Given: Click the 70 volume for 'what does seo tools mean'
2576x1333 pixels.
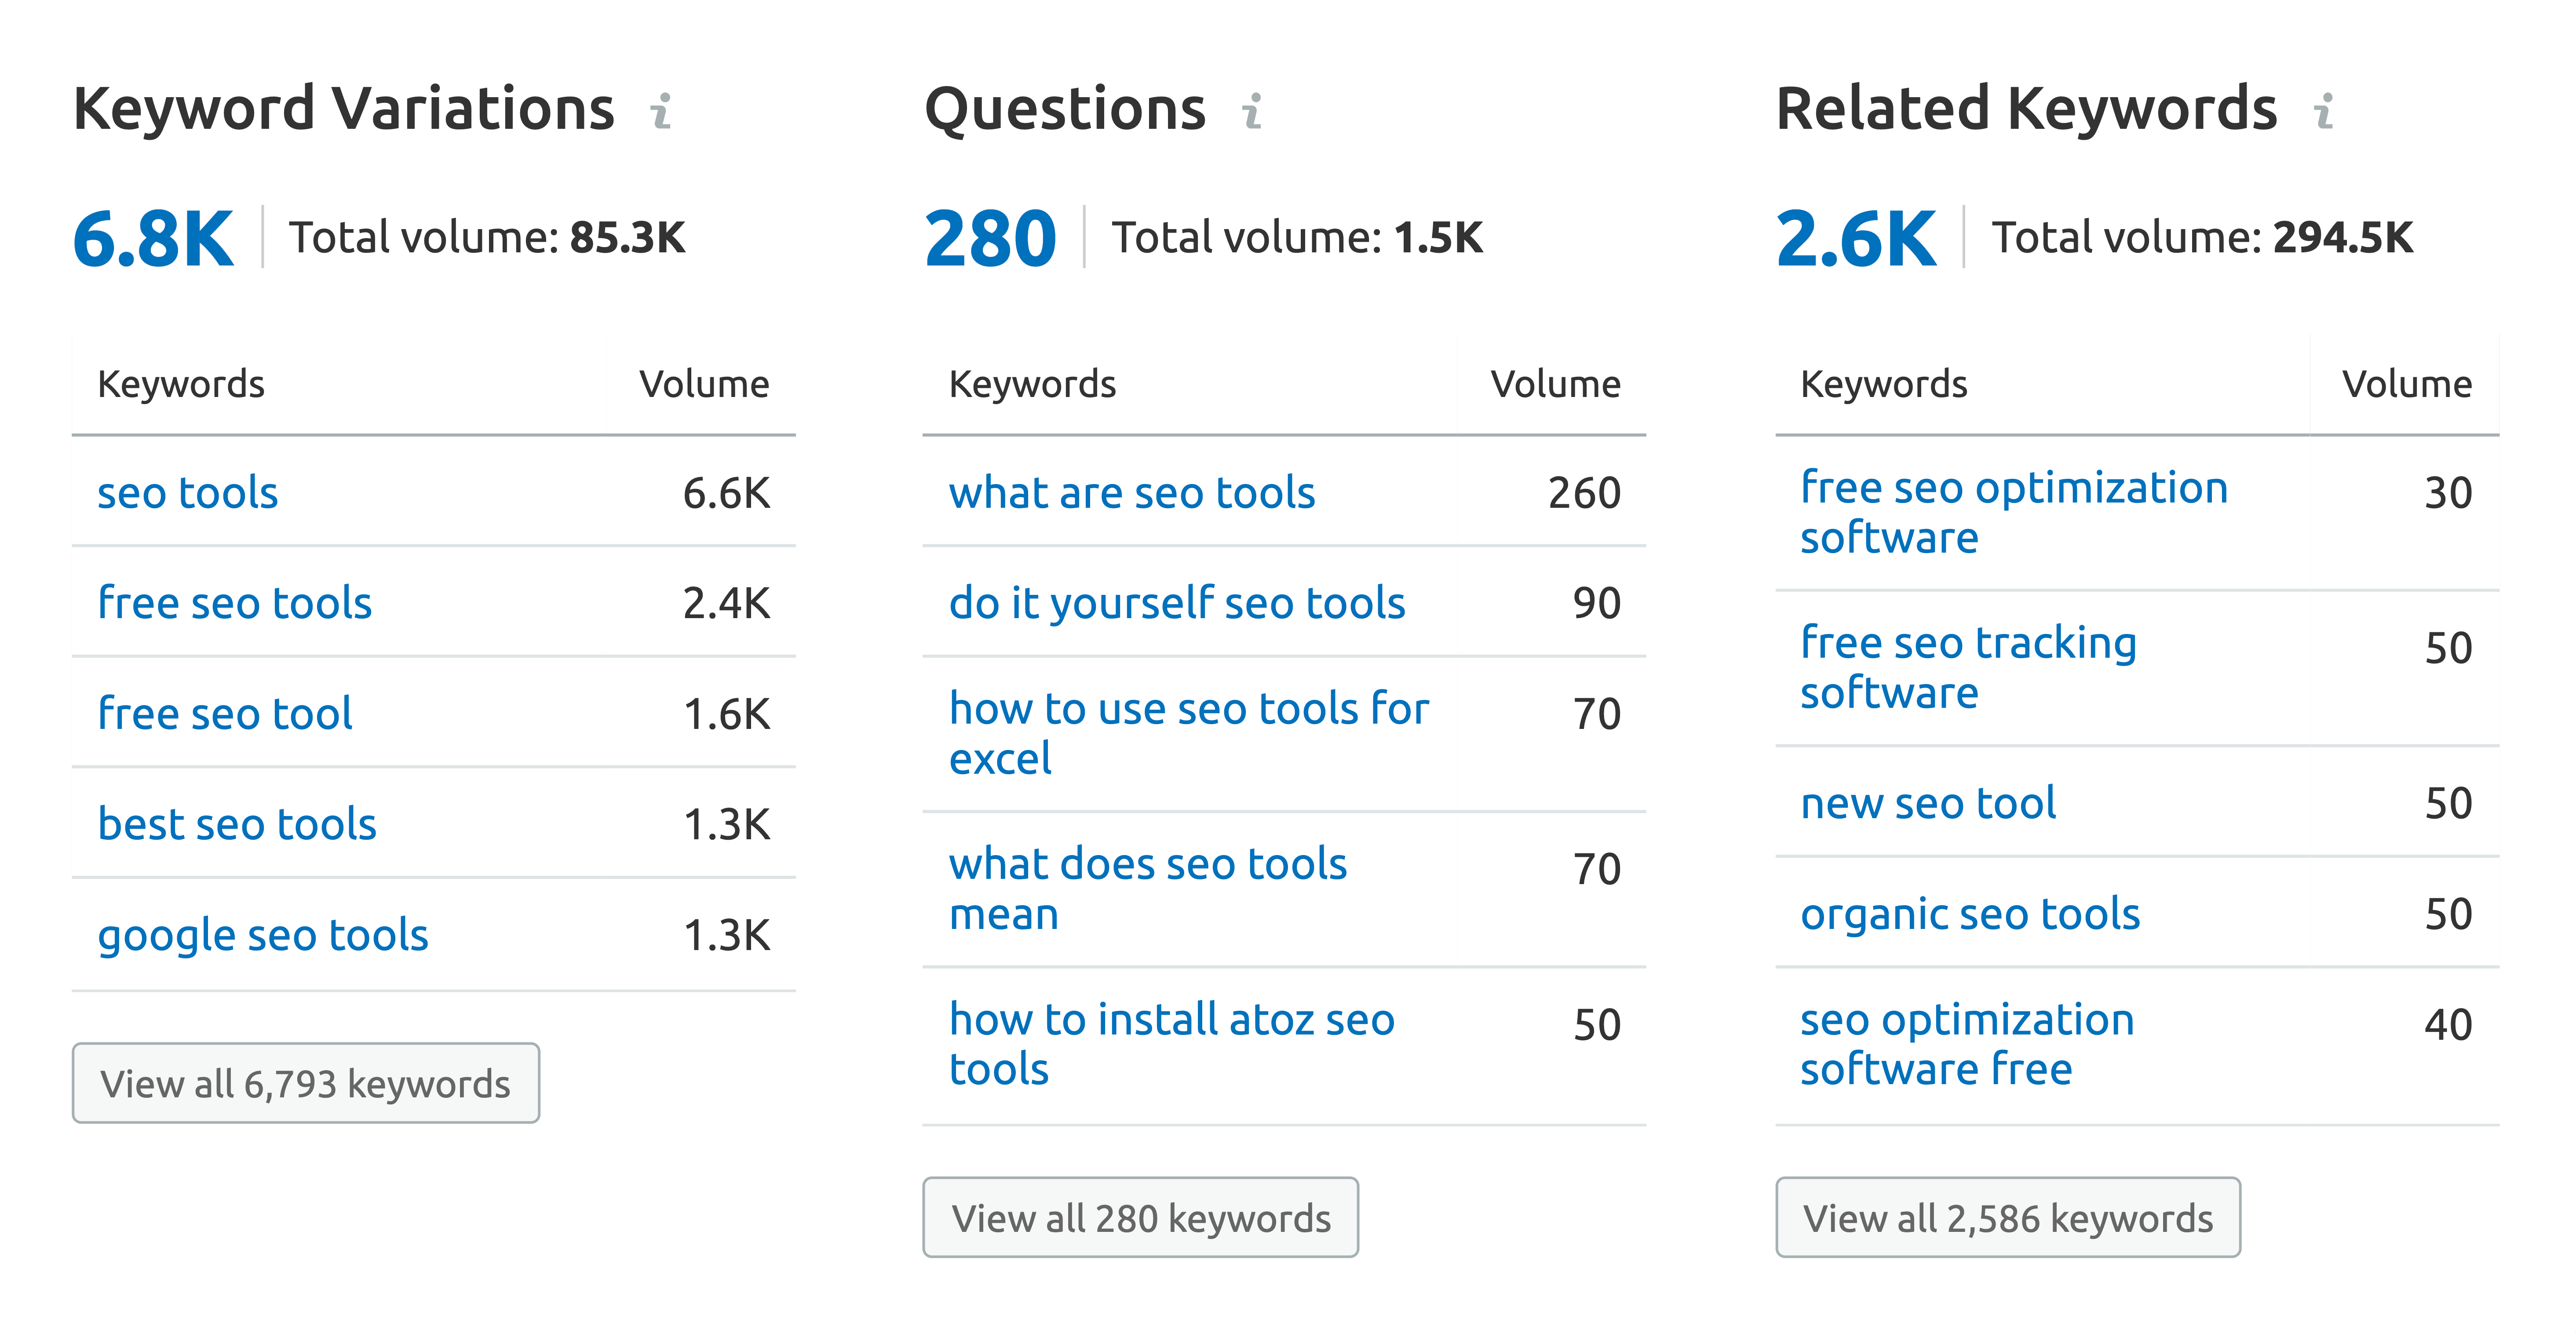Looking at the screenshot, I should pos(1597,869).
